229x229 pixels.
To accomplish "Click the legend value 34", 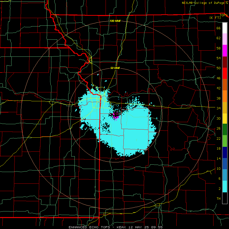I will (219, 108).
